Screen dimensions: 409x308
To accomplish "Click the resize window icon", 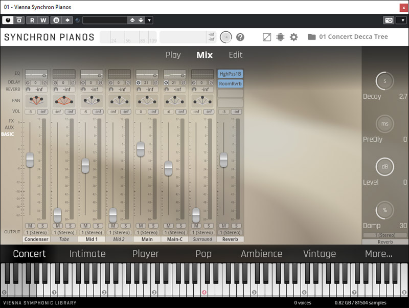I will coord(266,37).
